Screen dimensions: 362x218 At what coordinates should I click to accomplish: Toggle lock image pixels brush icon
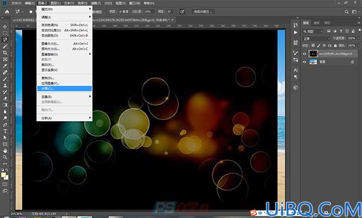(x=319, y=46)
